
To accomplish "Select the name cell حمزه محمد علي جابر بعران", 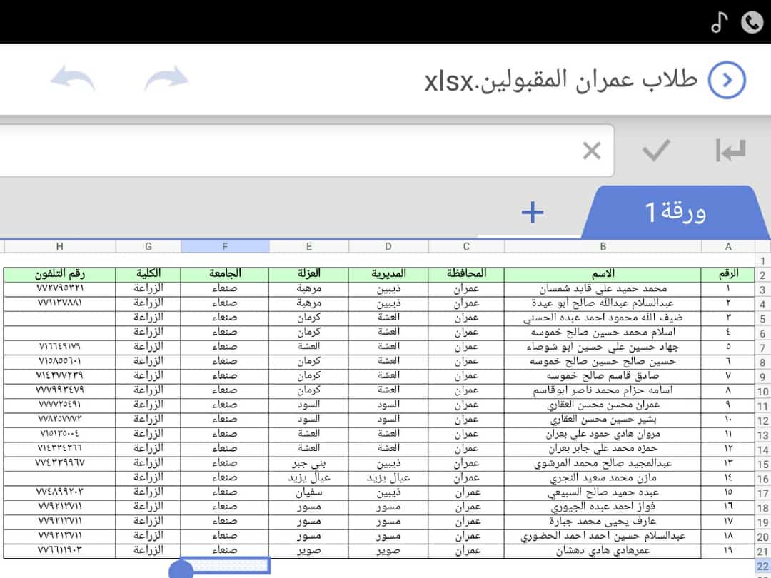I will [x=603, y=449].
